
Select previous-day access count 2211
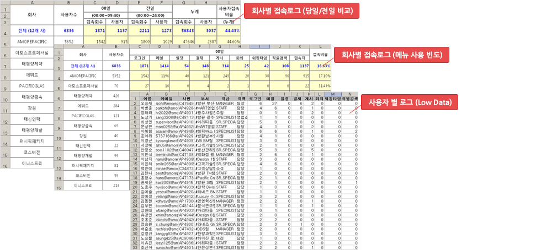139,31
